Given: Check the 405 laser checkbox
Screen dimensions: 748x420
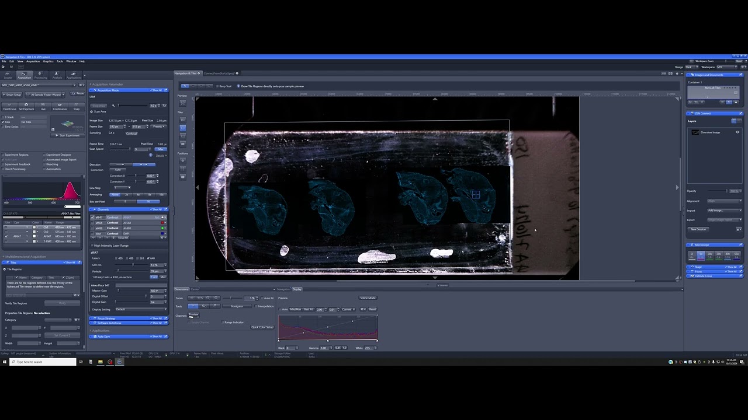Looking at the screenshot, I should (117, 258).
